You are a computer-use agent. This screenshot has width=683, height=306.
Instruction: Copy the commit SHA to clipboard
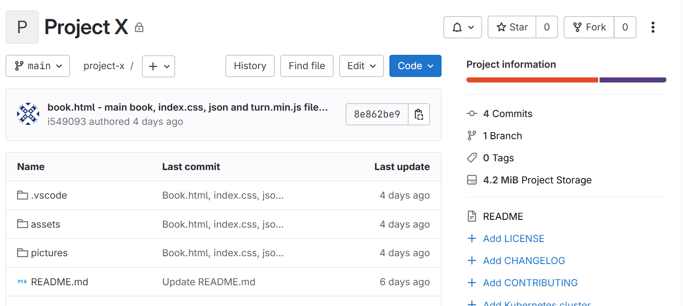coord(418,114)
